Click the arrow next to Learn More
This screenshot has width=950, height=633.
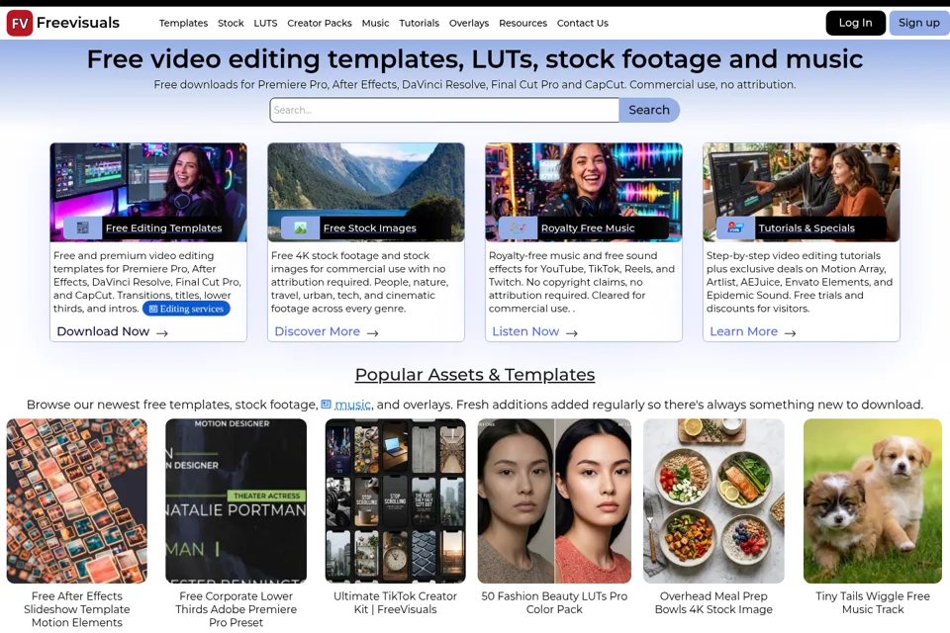(790, 332)
